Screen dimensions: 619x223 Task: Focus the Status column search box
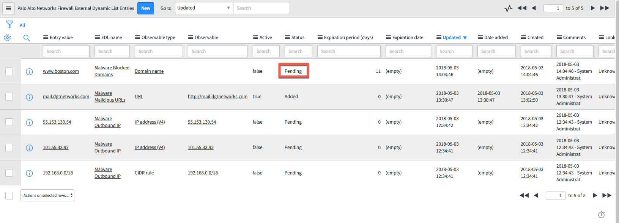pos(298,51)
